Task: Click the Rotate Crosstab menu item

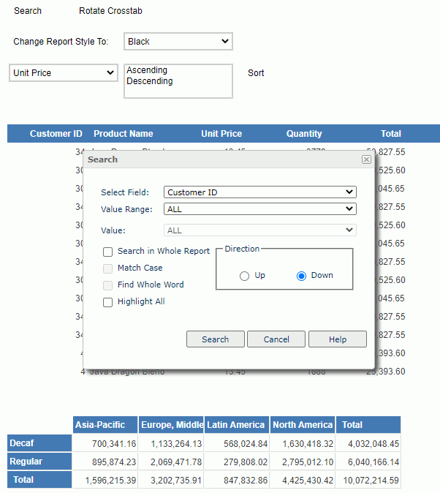Action: point(111,11)
